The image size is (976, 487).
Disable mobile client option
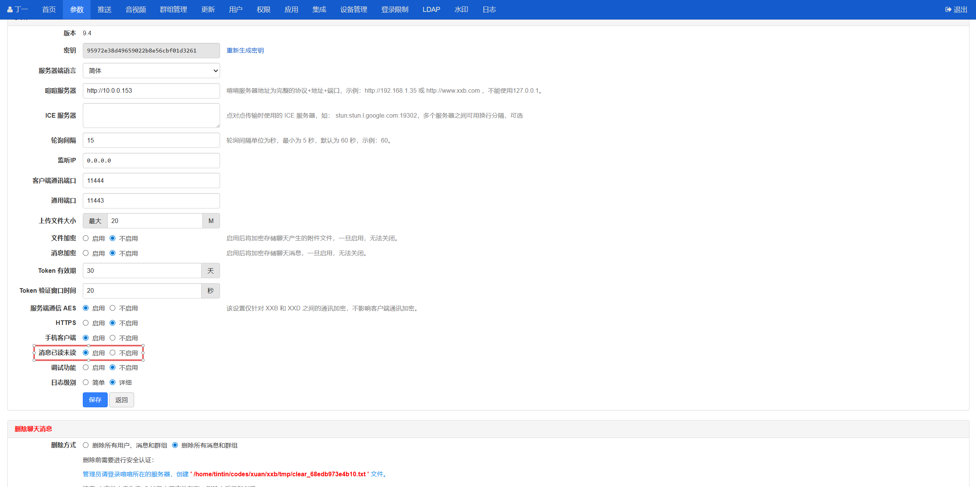tap(113, 338)
